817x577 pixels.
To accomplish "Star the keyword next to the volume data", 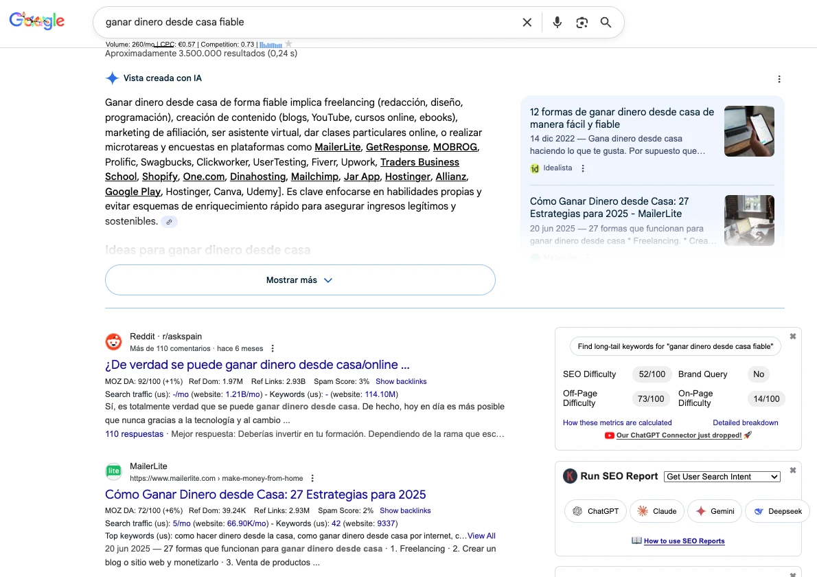I will pyautogui.click(x=288, y=44).
